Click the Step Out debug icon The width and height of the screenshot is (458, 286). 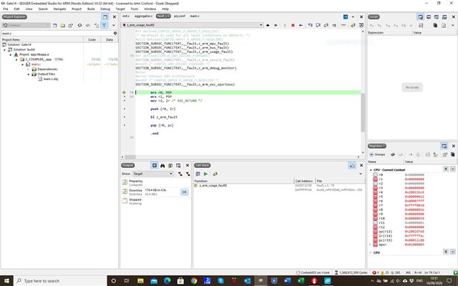(326, 26)
